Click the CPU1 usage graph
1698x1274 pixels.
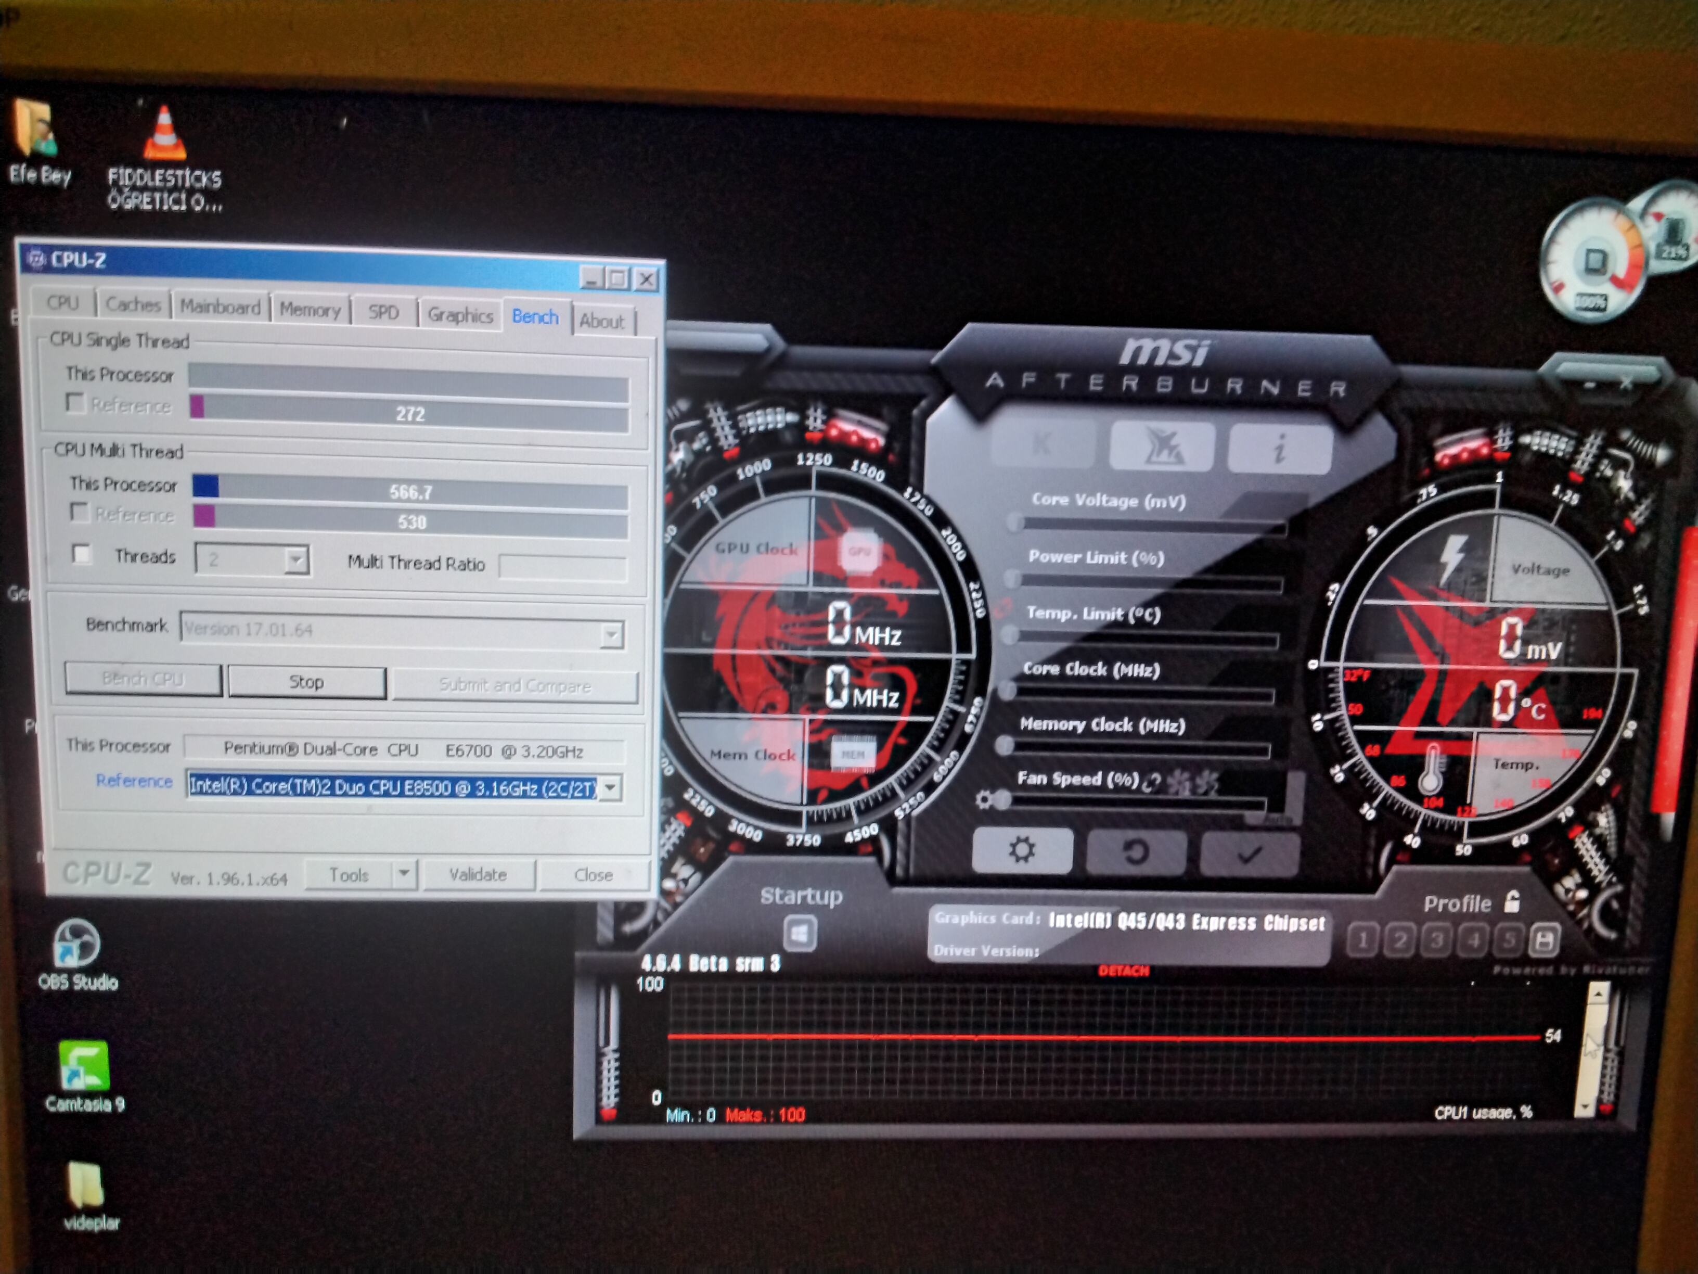[1104, 1040]
